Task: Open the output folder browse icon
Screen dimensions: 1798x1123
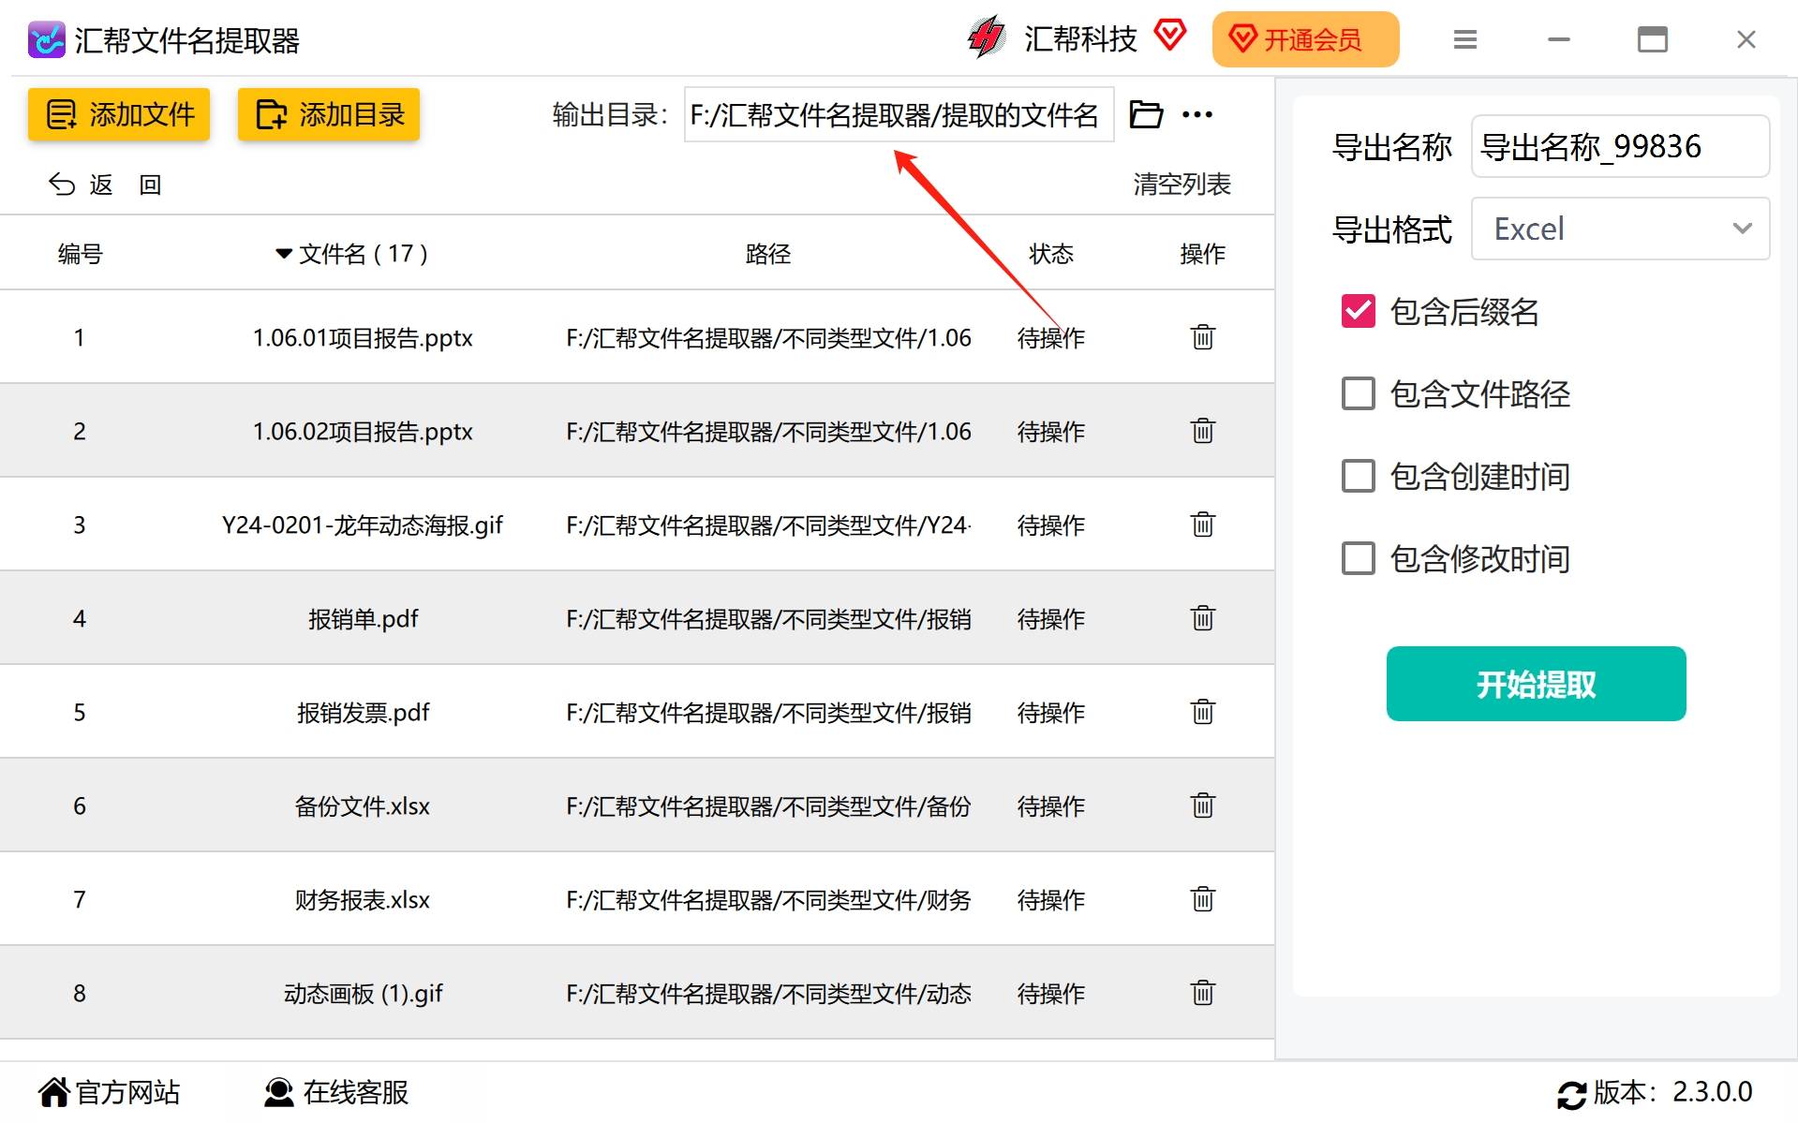Action: pos(1145,114)
